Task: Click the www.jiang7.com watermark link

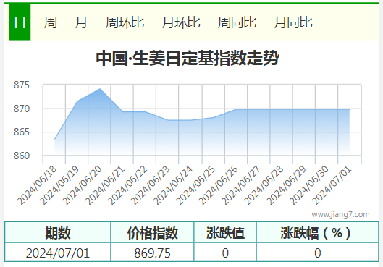Action: click(x=340, y=214)
